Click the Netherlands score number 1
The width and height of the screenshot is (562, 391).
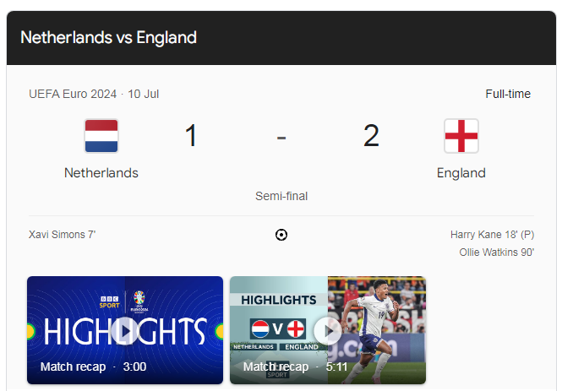point(191,136)
